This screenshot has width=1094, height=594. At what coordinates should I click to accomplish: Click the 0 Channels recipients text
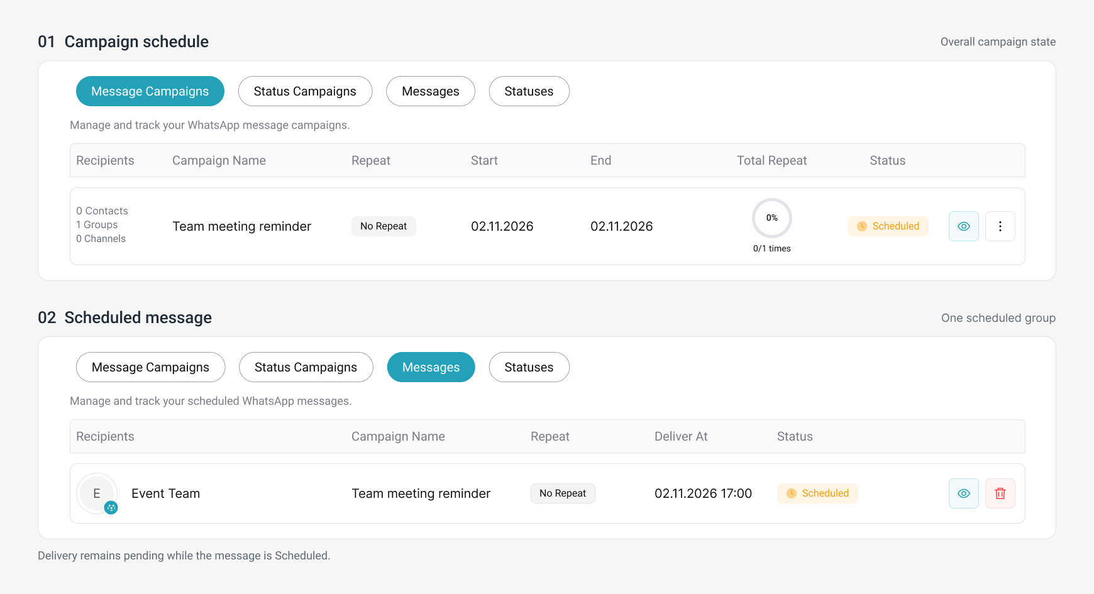101,238
